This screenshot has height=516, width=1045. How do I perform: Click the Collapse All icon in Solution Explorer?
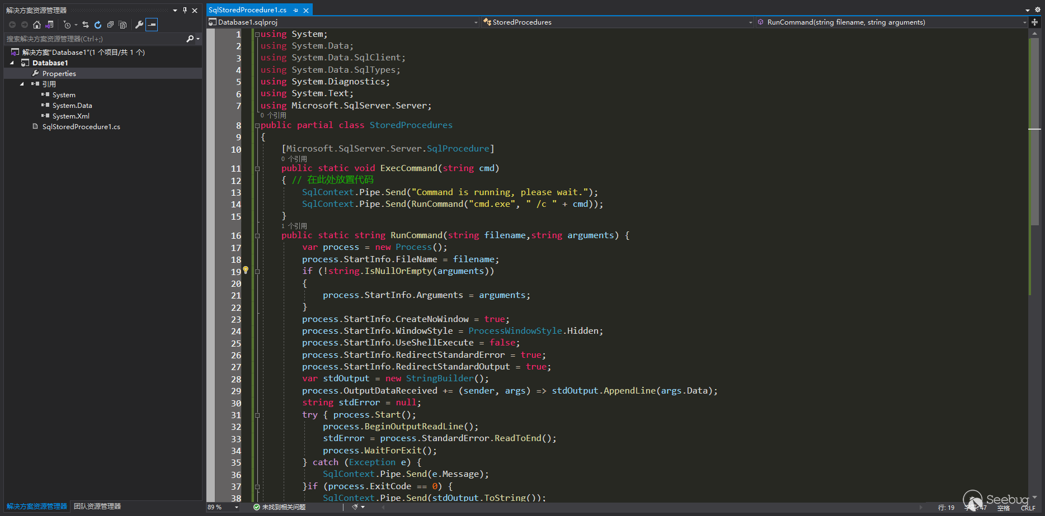pos(110,25)
